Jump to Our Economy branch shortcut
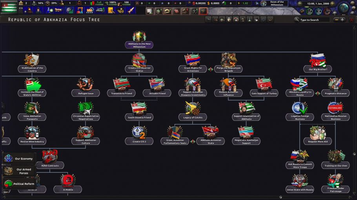Viewport: 357px width, 200px height. coord(19,159)
